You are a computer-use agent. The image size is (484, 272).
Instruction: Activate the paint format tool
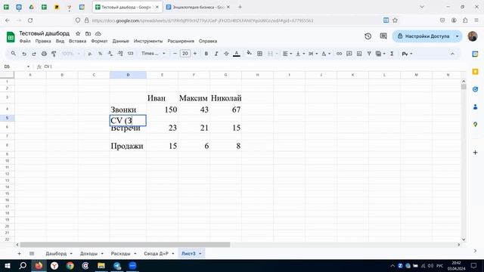click(54, 54)
